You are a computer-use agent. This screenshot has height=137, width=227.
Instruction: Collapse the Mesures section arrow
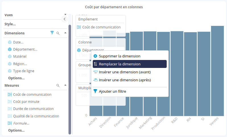(65, 85)
